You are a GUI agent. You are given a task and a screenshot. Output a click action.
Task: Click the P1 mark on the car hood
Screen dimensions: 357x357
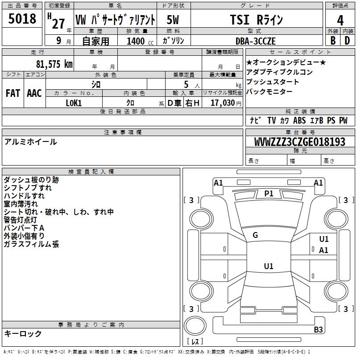coord(269,193)
